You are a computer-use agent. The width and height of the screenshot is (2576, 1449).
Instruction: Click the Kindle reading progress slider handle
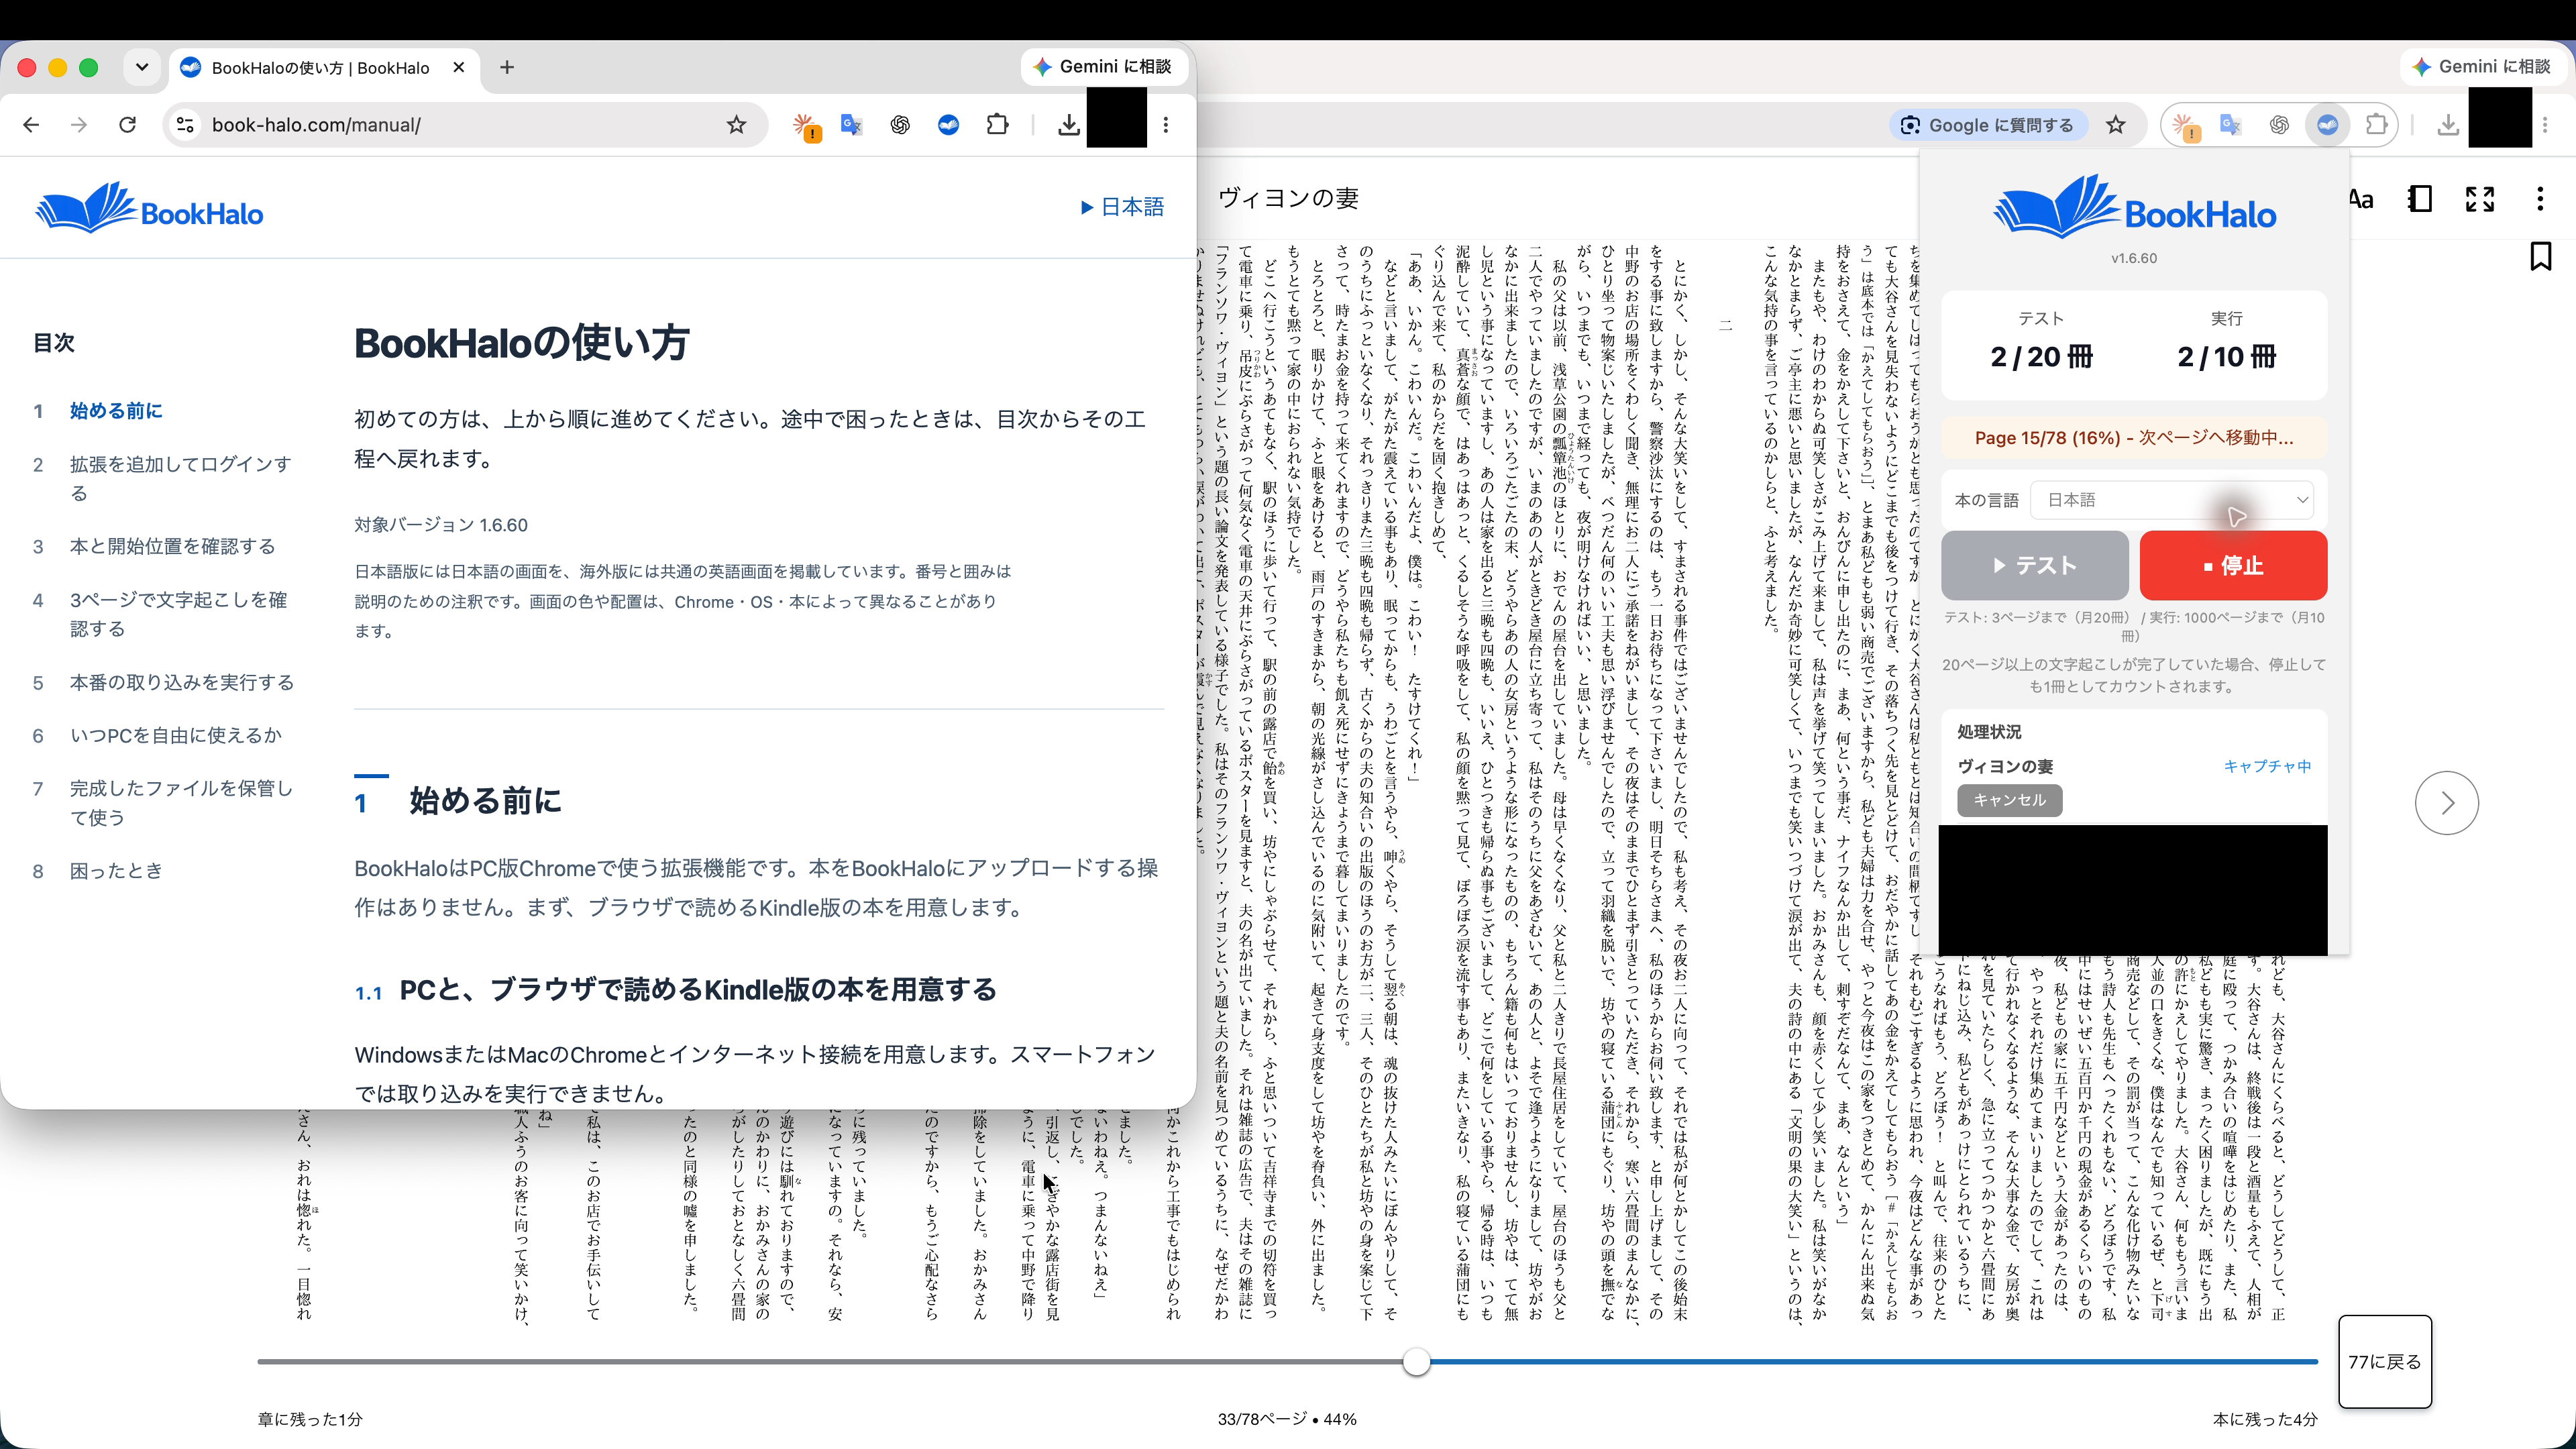1416,1362
